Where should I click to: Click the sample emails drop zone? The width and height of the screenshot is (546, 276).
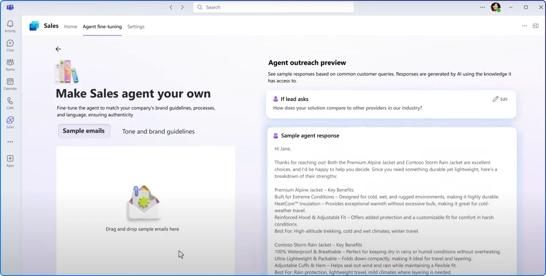click(x=145, y=210)
